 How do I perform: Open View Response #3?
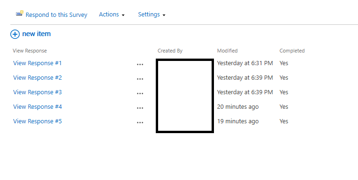[38, 92]
